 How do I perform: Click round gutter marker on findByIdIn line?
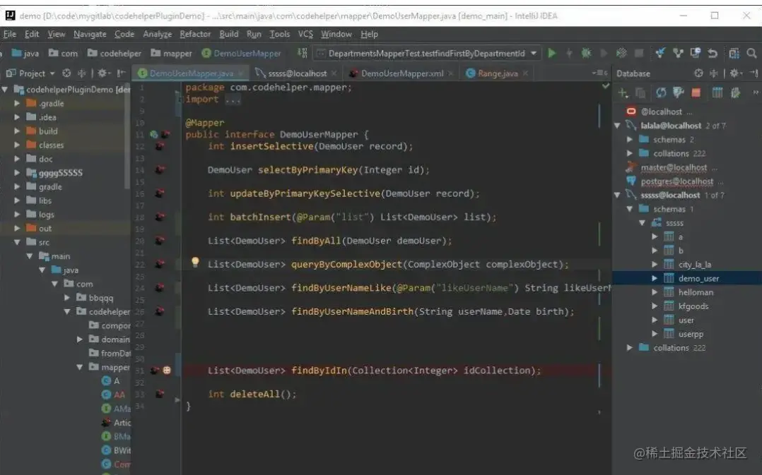(167, 371)
